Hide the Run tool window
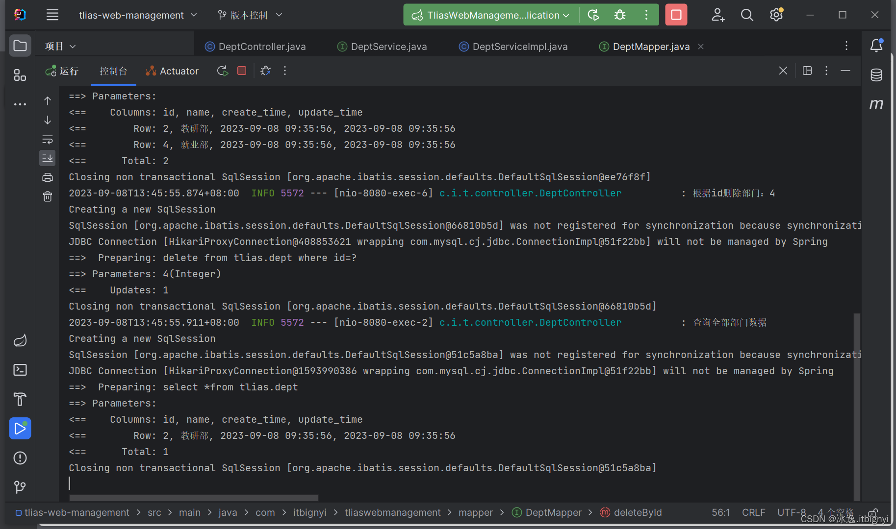 tap(845, 71)
